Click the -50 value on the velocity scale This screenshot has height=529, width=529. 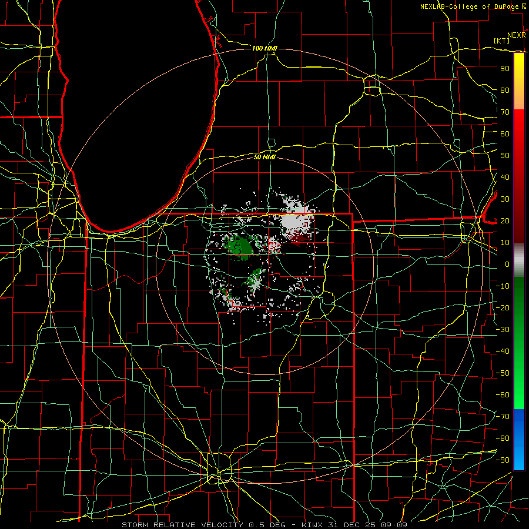pyautogui.click(x=503, y=373)
